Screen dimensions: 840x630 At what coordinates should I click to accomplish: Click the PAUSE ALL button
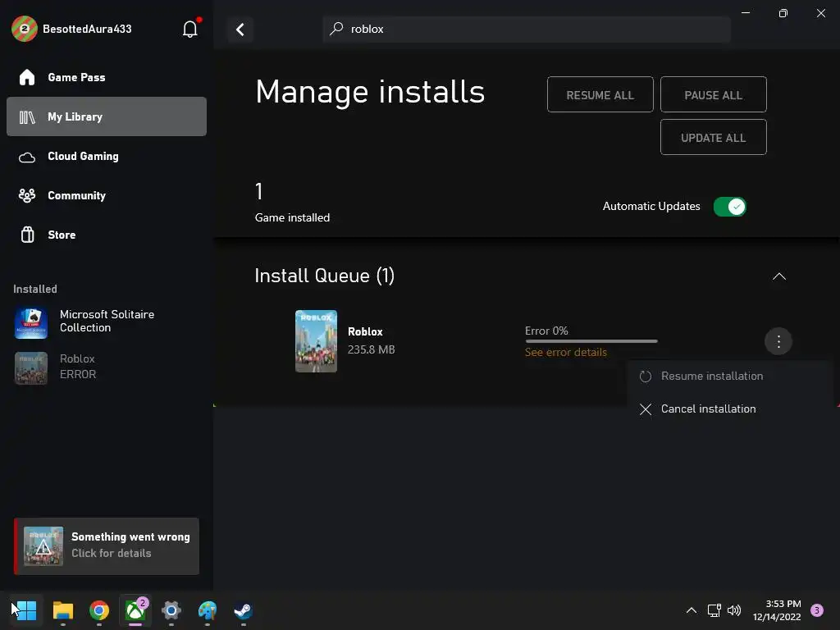click(713, 95)
